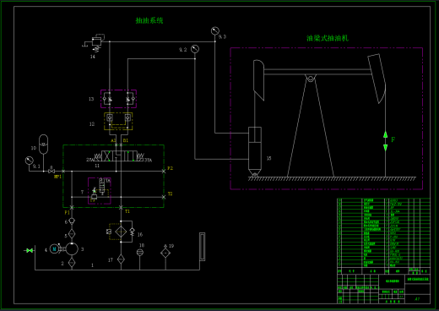439x311 pixels.
Task: Select the purple valve block numbered 13
Action: tap(118, 99)
